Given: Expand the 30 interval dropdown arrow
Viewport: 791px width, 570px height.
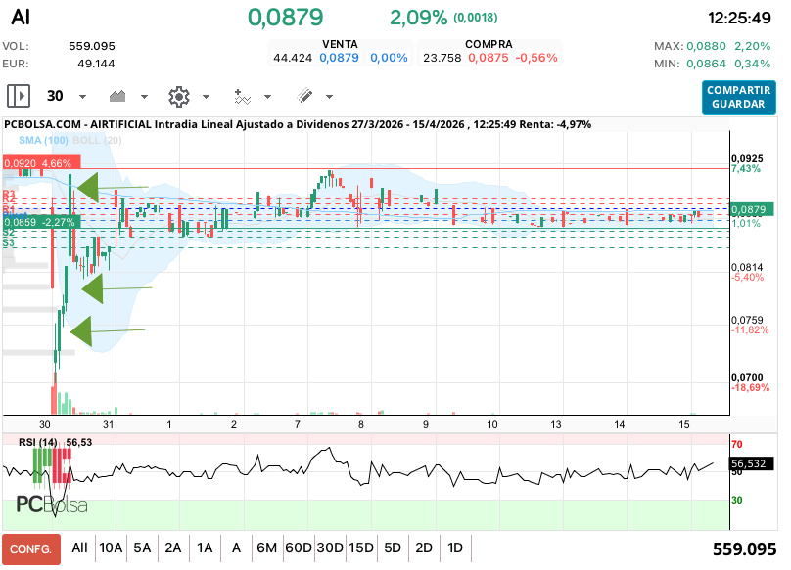Looking at the screenshot, I should pyautogui.click(x=82, y=97).
